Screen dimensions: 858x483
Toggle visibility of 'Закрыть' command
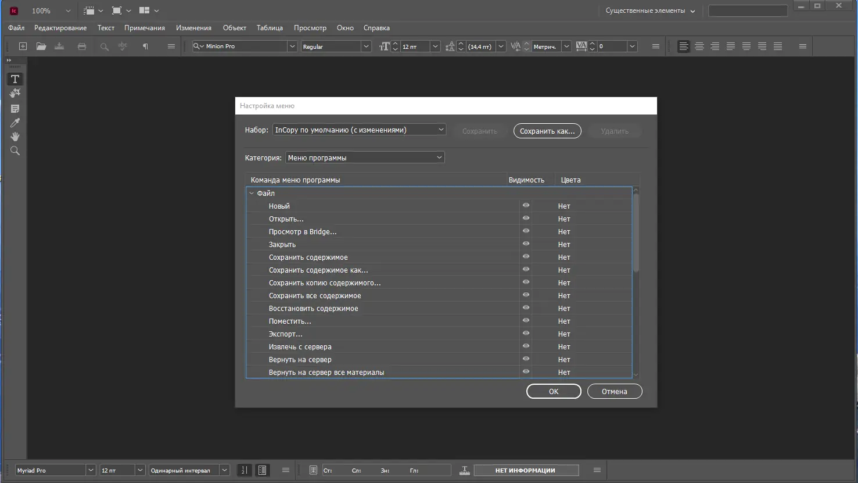point(526,244)
